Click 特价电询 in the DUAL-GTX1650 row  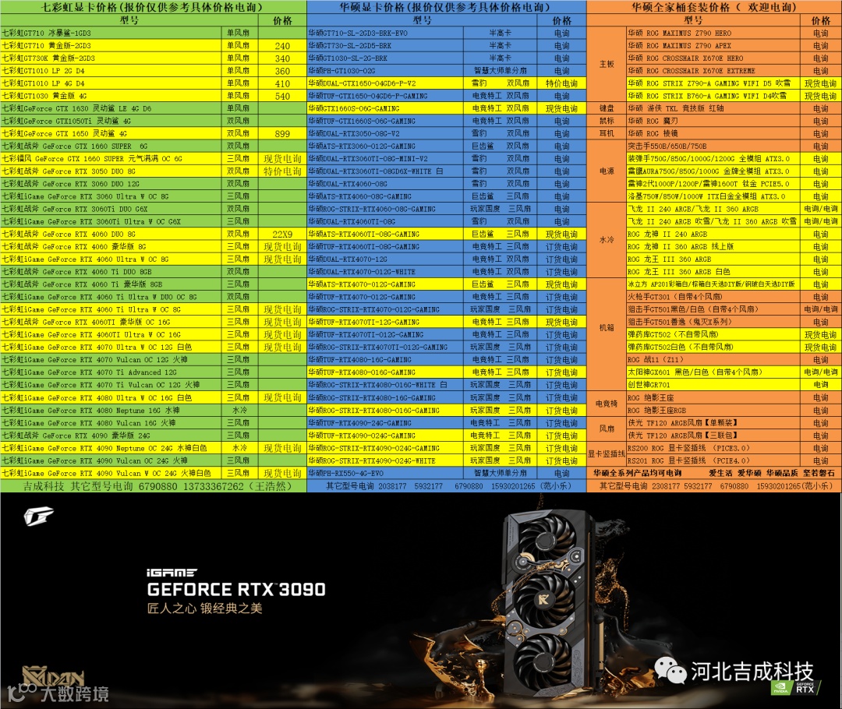click(x=561, y=83)
